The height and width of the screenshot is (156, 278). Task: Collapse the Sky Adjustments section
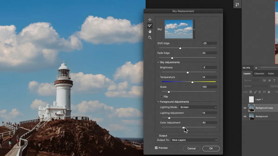[158, 62]
